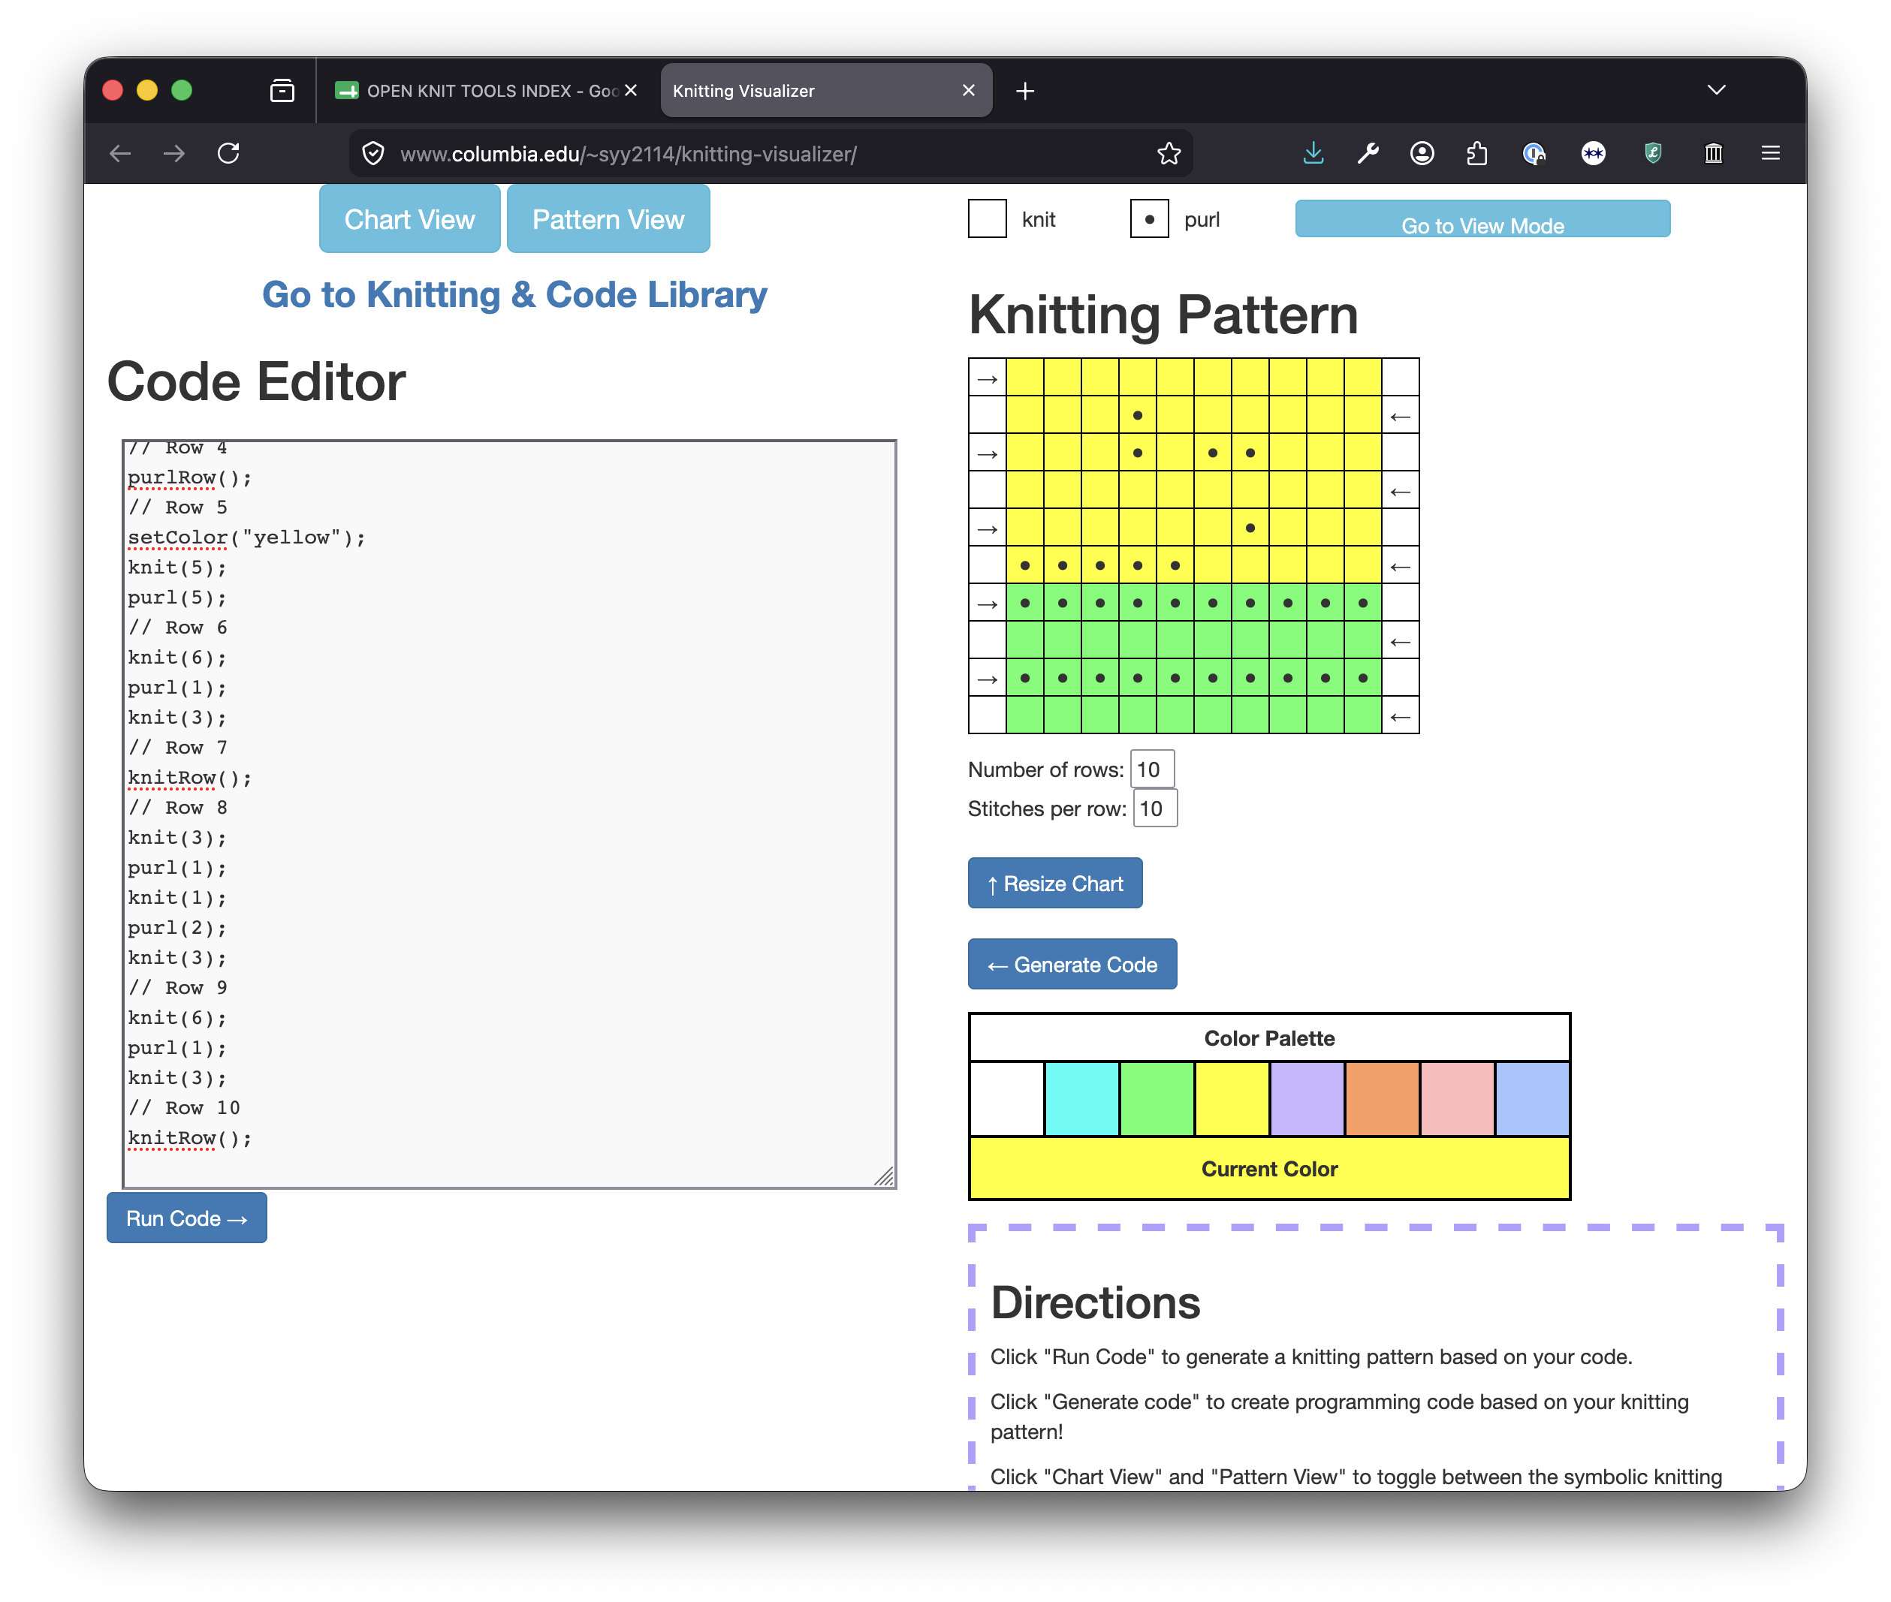Click the browser forward arrow

point(173,153)
